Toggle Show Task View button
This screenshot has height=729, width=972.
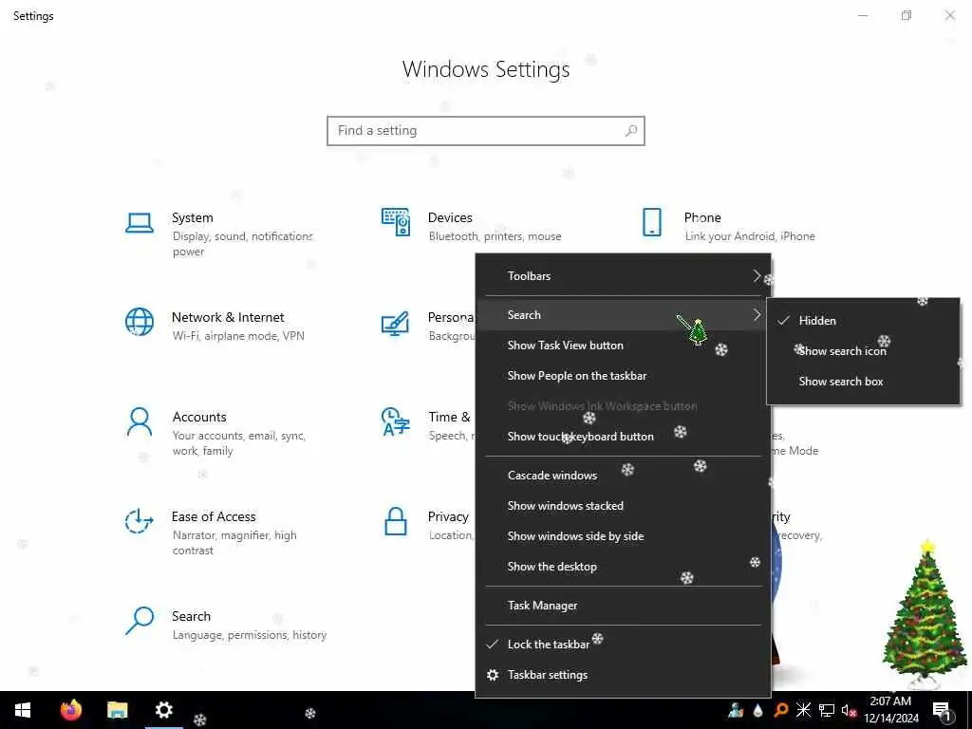coord(623,346)
